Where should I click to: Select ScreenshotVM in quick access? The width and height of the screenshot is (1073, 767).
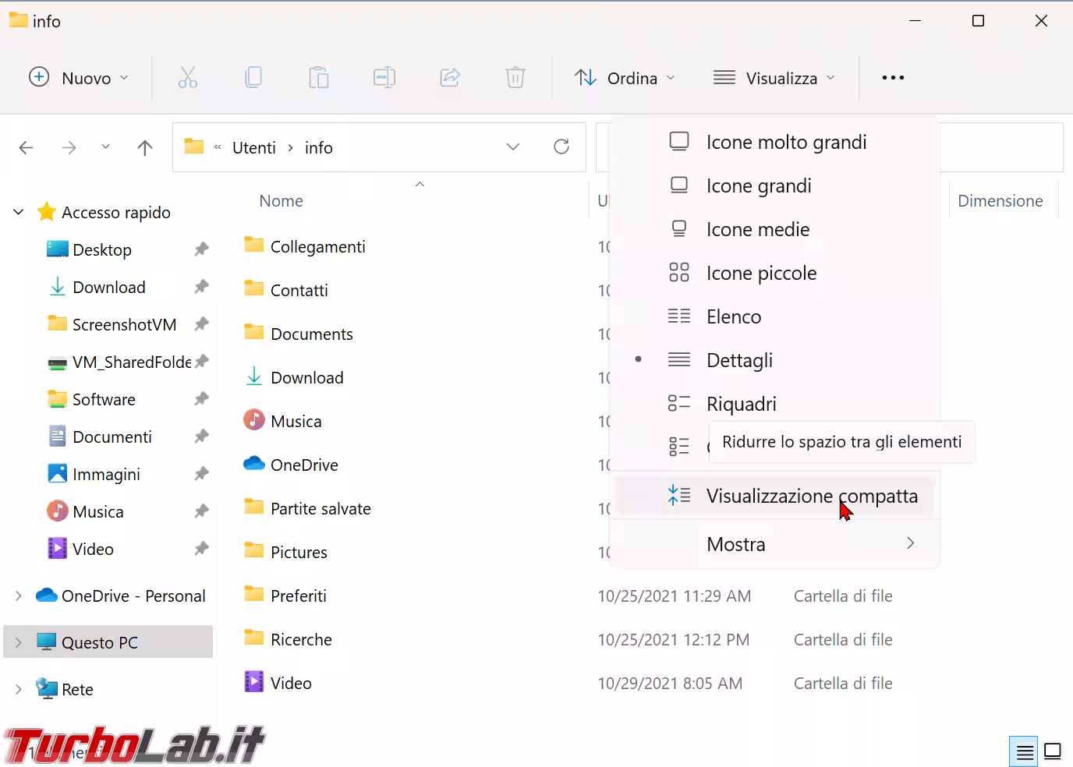click(124, 324)
